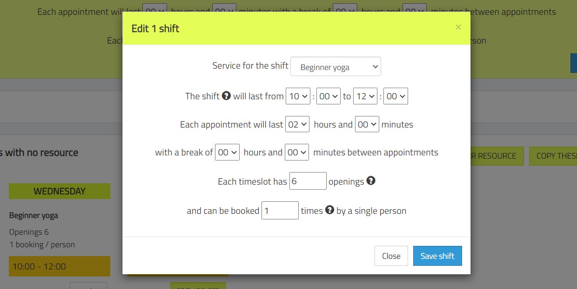Open shift end minutes dropdown
Screen dimensions: 577x289
click(396, 96)
